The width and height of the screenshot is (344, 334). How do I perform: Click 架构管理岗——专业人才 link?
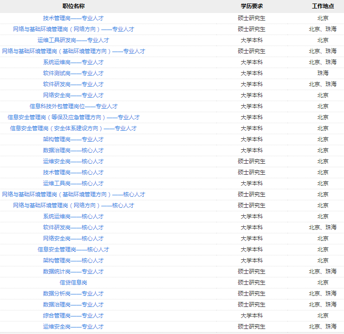point(73,139)
